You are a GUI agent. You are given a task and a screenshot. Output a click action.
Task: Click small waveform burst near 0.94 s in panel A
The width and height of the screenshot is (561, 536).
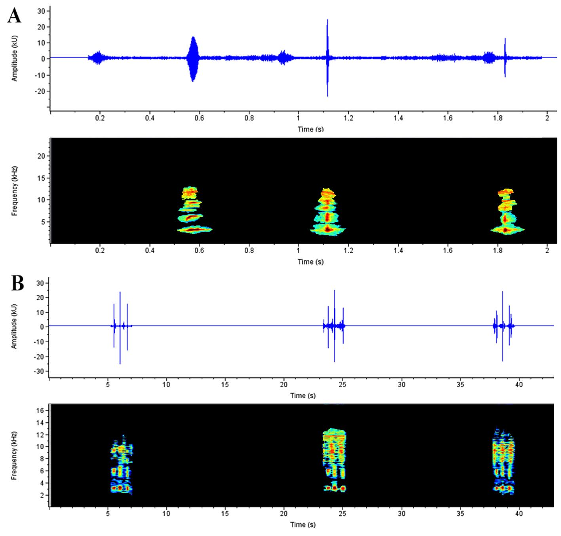(x=283, y=57)
